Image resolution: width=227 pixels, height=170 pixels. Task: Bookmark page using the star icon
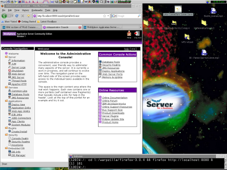pyautogui.click(x=105, y=16)
